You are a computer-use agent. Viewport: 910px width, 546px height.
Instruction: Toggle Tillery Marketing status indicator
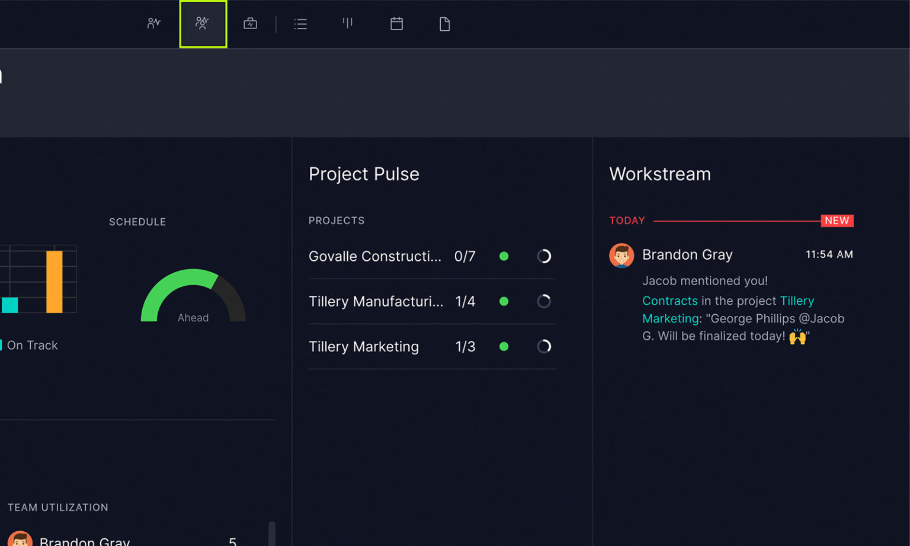pyautogui.click(x=504, y=346)
